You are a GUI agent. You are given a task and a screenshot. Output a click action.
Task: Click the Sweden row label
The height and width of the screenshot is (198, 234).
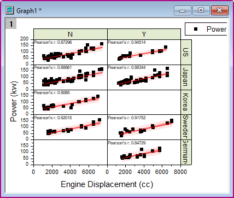[186, 127]
